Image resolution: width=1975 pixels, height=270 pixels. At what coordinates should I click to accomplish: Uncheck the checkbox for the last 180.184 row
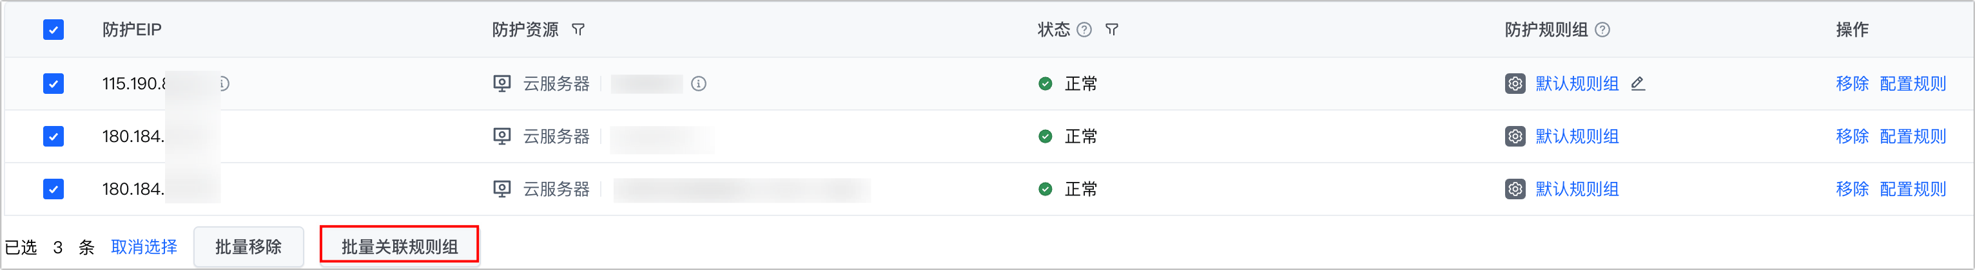tap(54, 189)
